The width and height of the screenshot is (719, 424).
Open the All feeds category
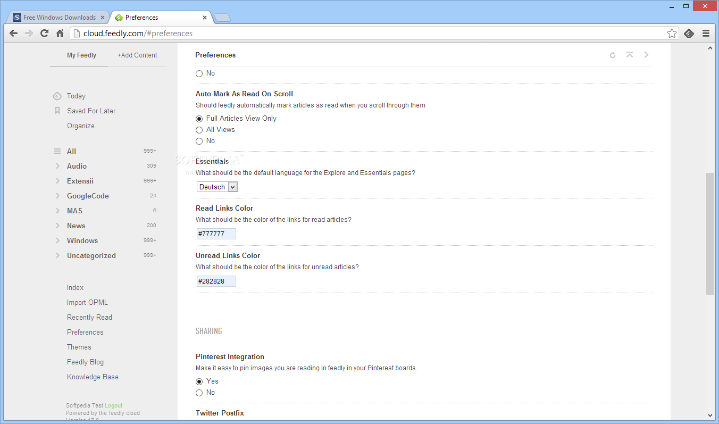(x=71, y=151)
